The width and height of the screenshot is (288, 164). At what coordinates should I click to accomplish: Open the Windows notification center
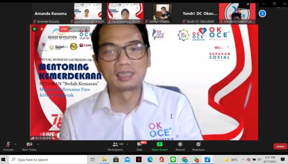coord(283,159)
